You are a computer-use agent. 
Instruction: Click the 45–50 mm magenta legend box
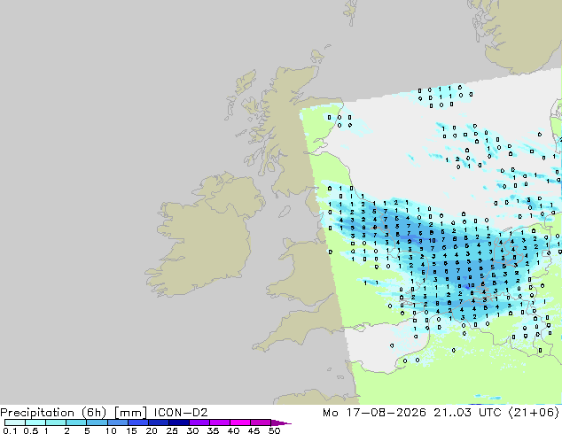click(261, 422)
